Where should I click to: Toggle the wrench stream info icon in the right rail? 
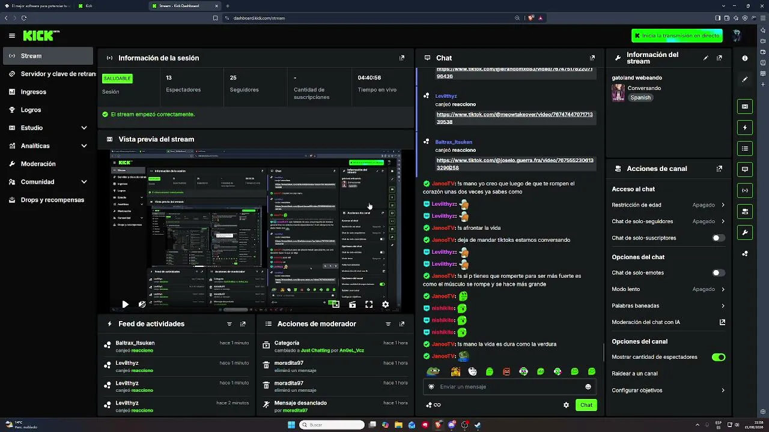[745, 233]
